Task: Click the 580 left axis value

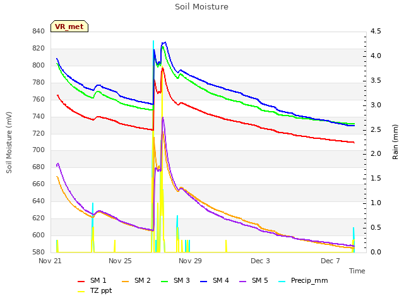Action: pos(39,252)
